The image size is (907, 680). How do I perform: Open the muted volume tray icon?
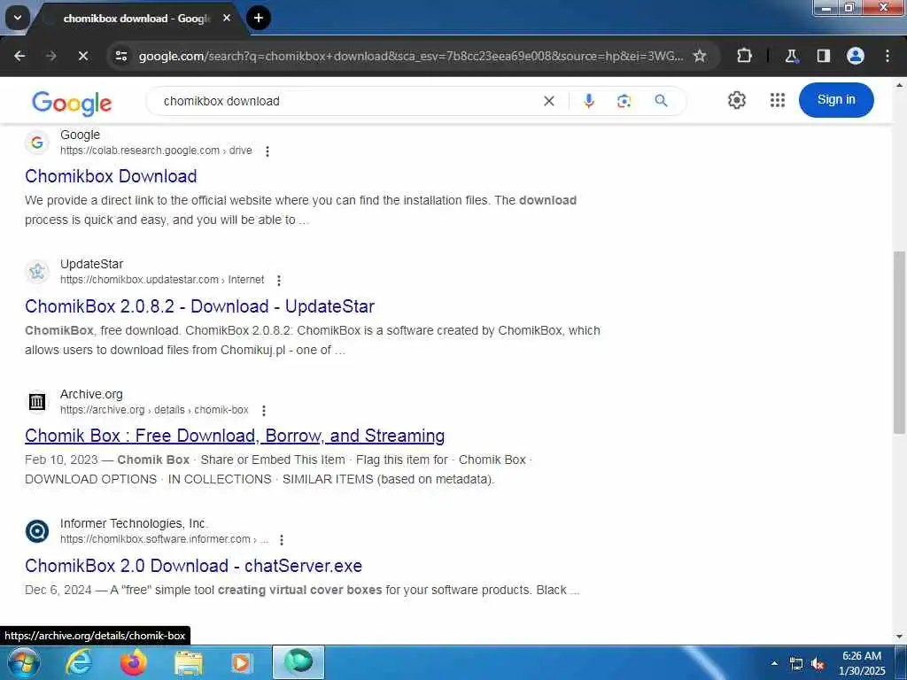(x=818, y=664)
